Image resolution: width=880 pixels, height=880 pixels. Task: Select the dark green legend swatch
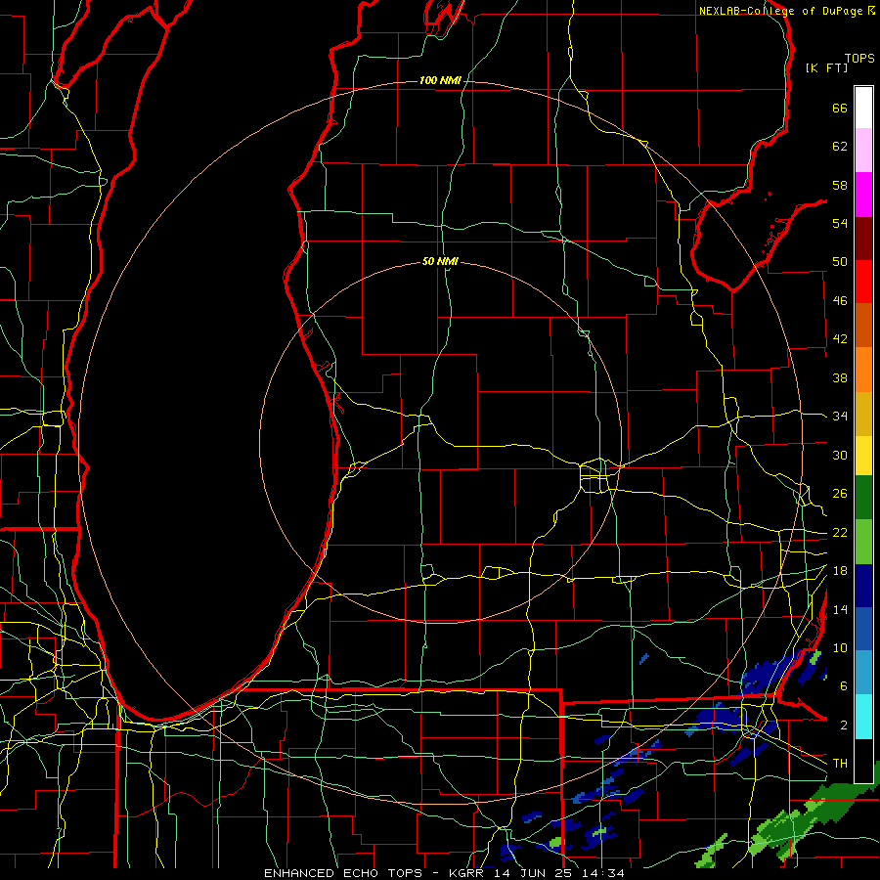(863, 498)
